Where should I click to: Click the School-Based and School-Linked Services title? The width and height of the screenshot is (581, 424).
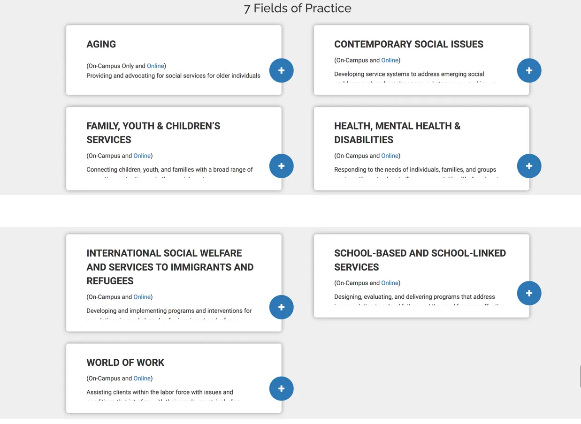[x=420, y=260]
